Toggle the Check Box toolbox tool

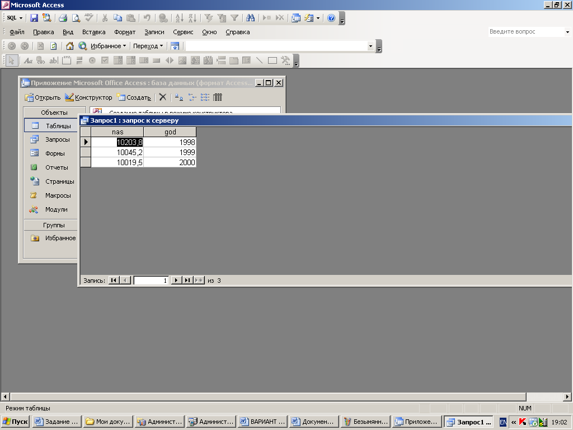pos(105,60)
